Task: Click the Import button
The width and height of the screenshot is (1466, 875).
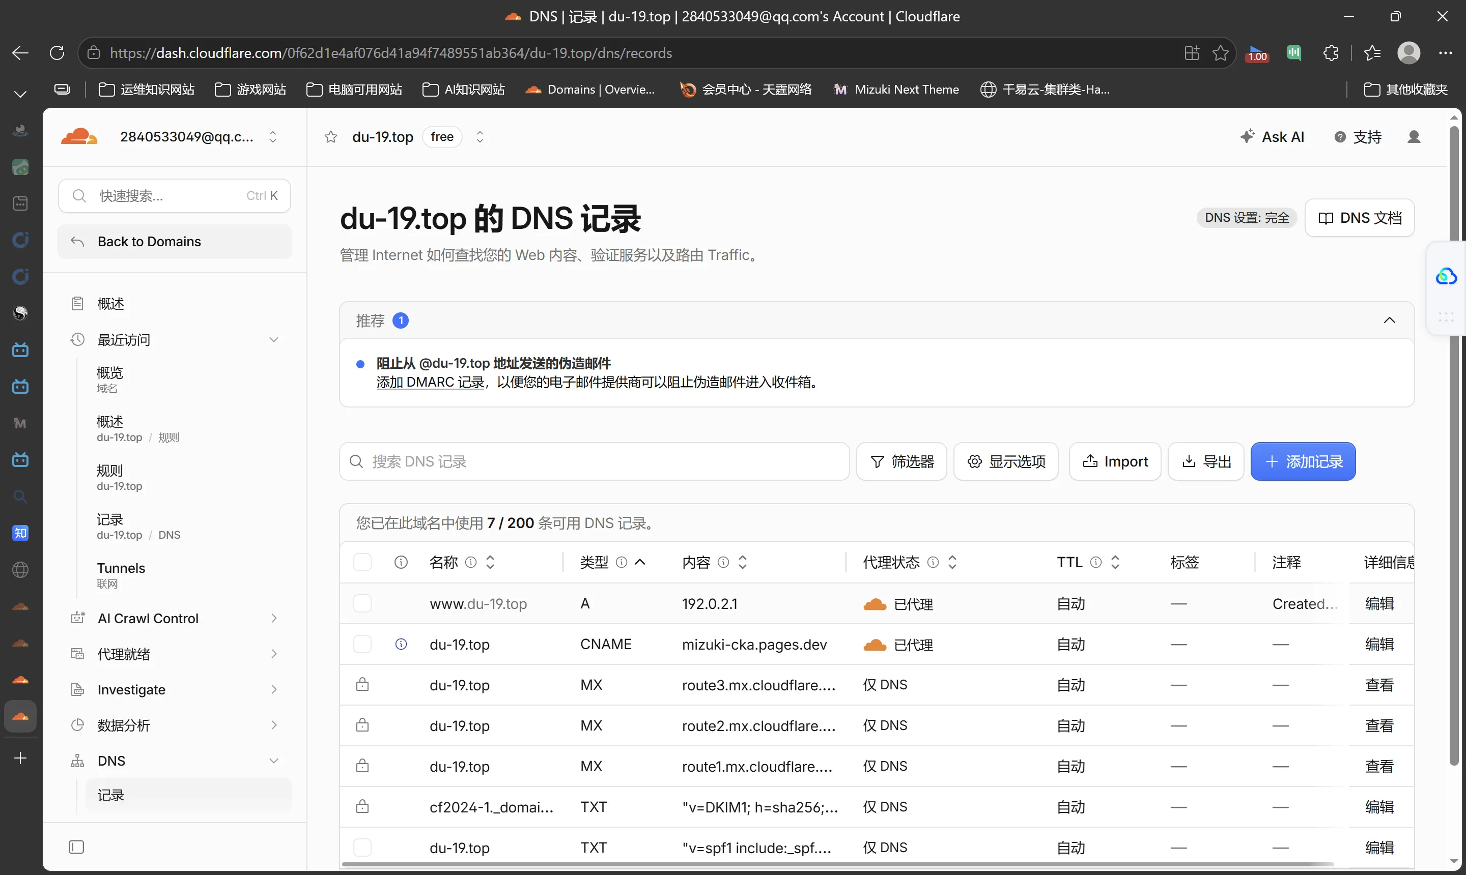Action: click(1115, 461)
